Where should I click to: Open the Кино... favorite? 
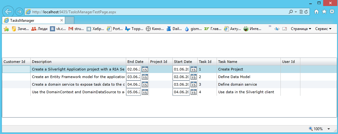pyautogui.click(x=155, y=29)
